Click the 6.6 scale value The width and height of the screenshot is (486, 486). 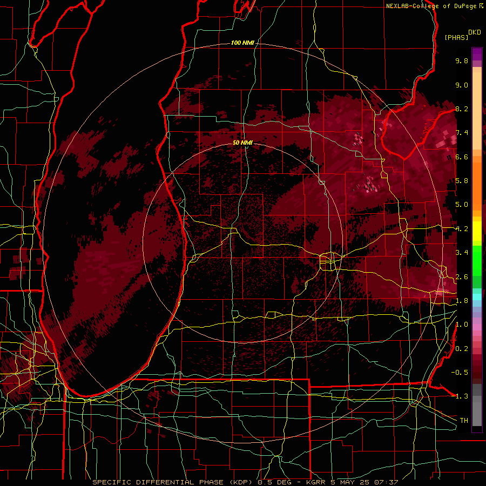462,157
